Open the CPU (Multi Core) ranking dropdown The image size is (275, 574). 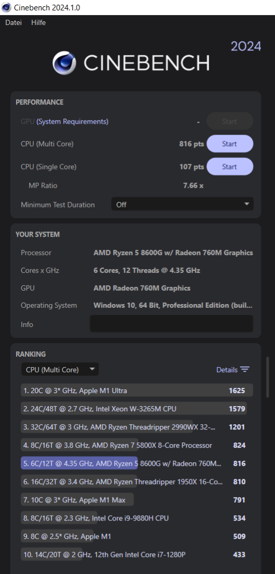point(60,369)
